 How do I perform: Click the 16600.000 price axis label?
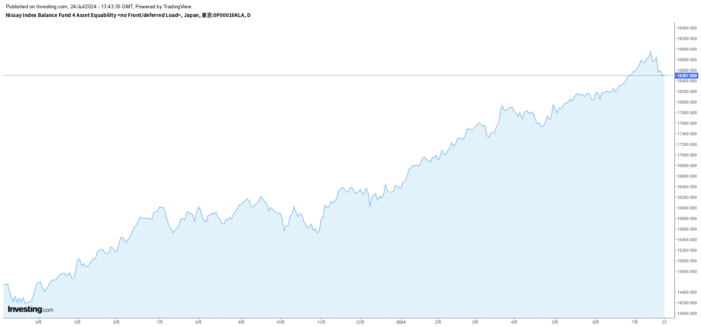(687, 176)
